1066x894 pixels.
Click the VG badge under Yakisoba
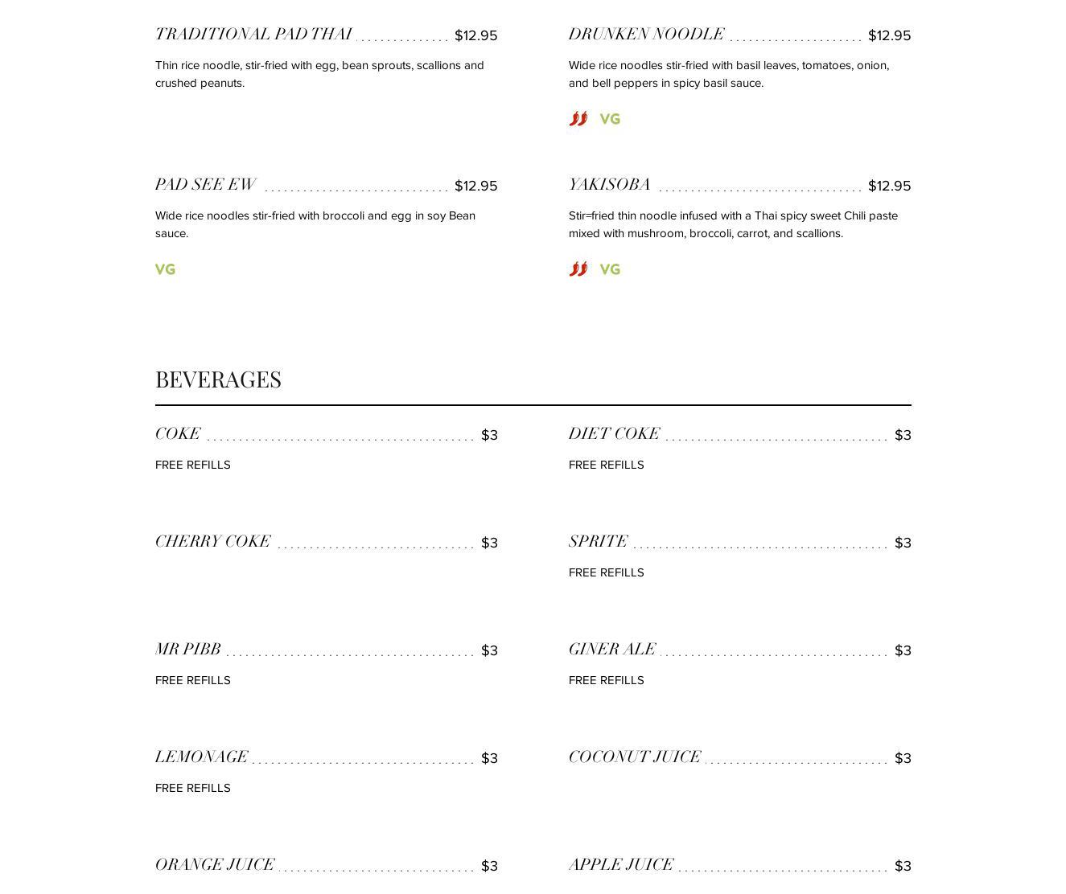click(x=610, y=269)
